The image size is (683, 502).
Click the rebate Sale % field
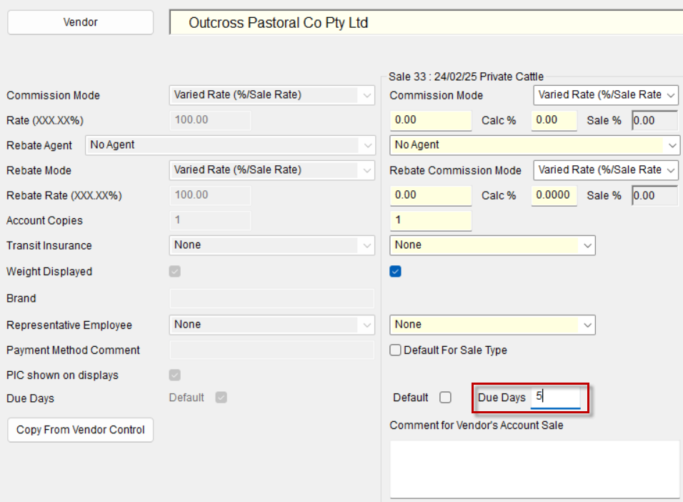[x=654, y=195]
